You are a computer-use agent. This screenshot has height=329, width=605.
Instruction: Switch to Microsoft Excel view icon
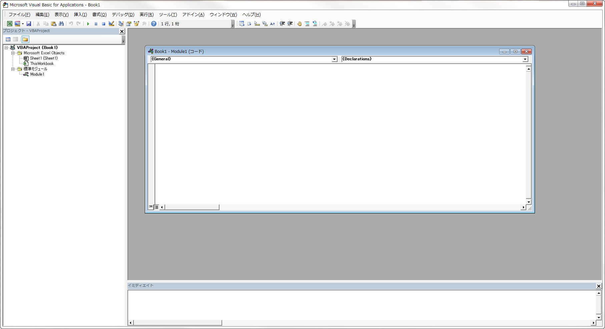[x=10, y=24]
